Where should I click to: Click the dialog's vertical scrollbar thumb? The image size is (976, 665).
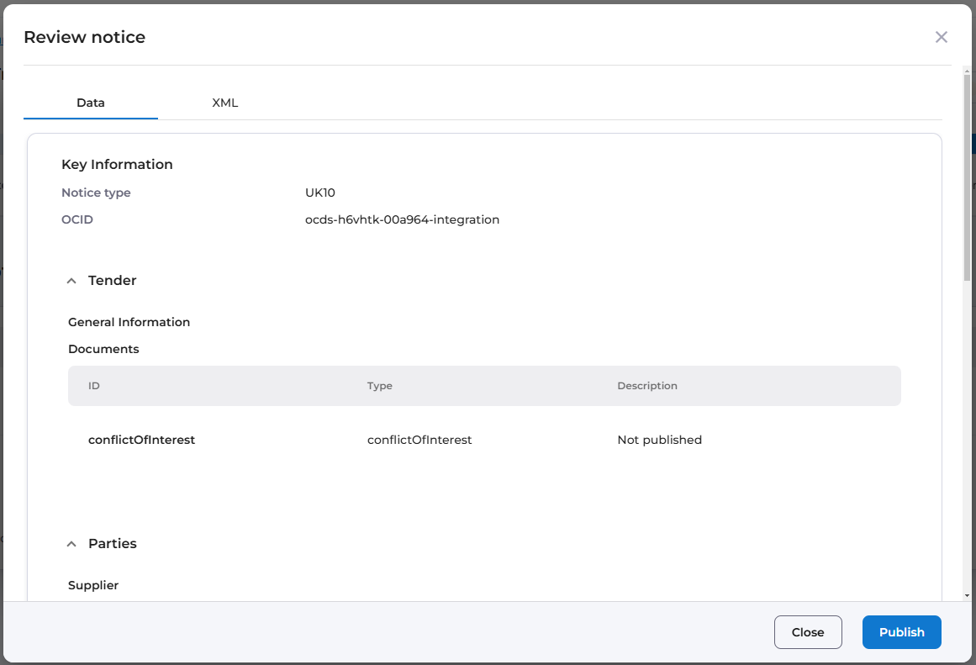[968, 177]
